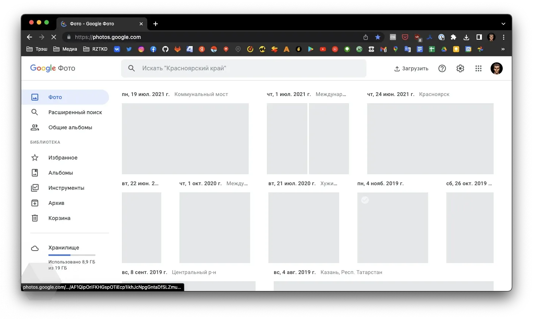
Task: Open the Трэш bookmarks folder
Action: (37, 49)
